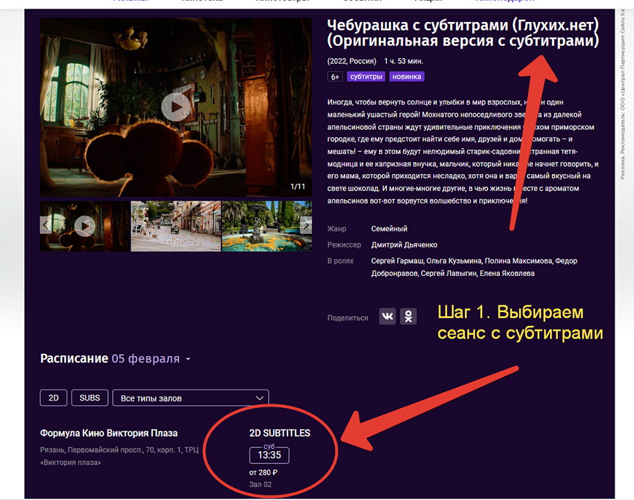This screenshot has width=634, height=500.
Task: Play the trailer in the main preview
Action: pyautogui.click(x=176, y=107)
